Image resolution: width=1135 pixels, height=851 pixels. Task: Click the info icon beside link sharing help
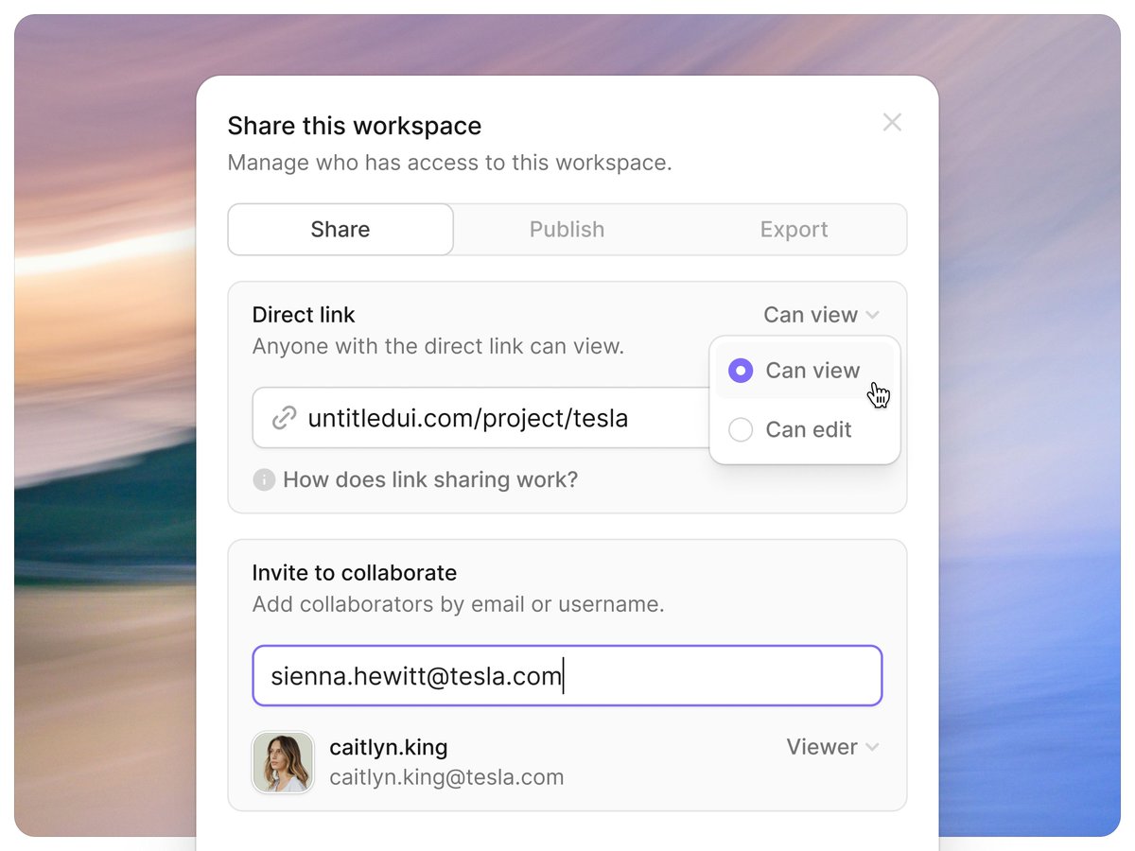click(x=264, y=480)
